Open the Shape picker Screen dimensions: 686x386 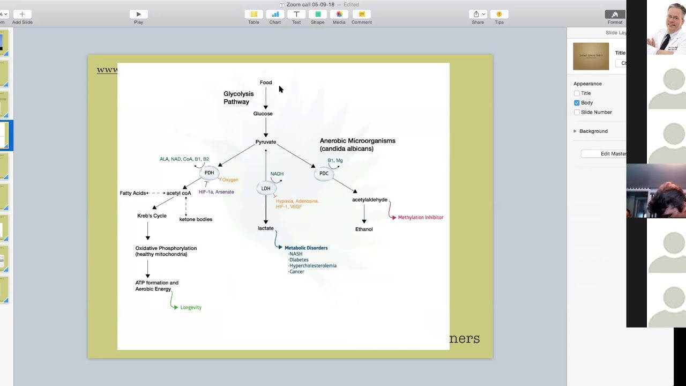click(318, 14)
